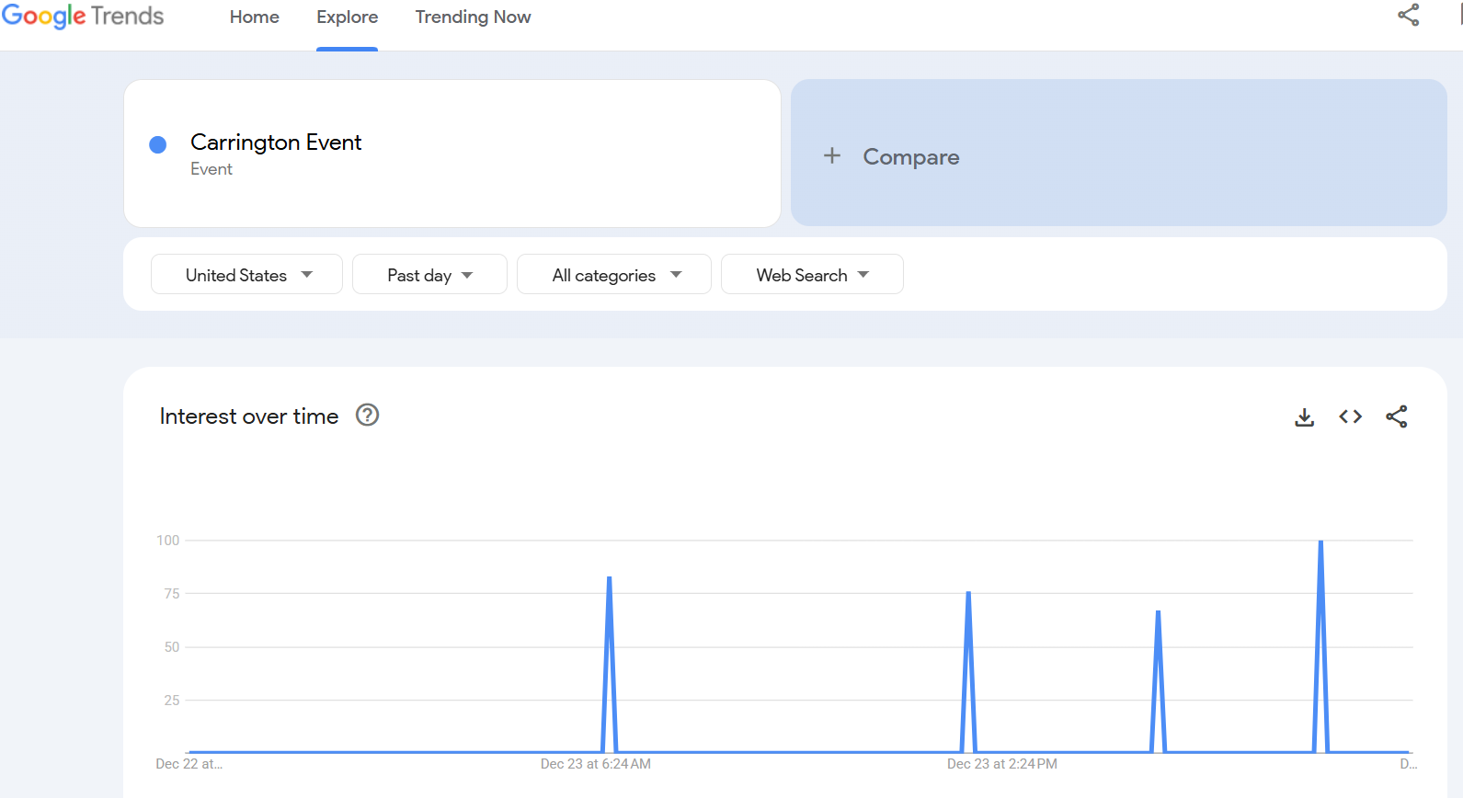The width and height of the screenshot is (1463, 798).
Task: Share this Trends page via top share icon
Action: [1408, 15]
